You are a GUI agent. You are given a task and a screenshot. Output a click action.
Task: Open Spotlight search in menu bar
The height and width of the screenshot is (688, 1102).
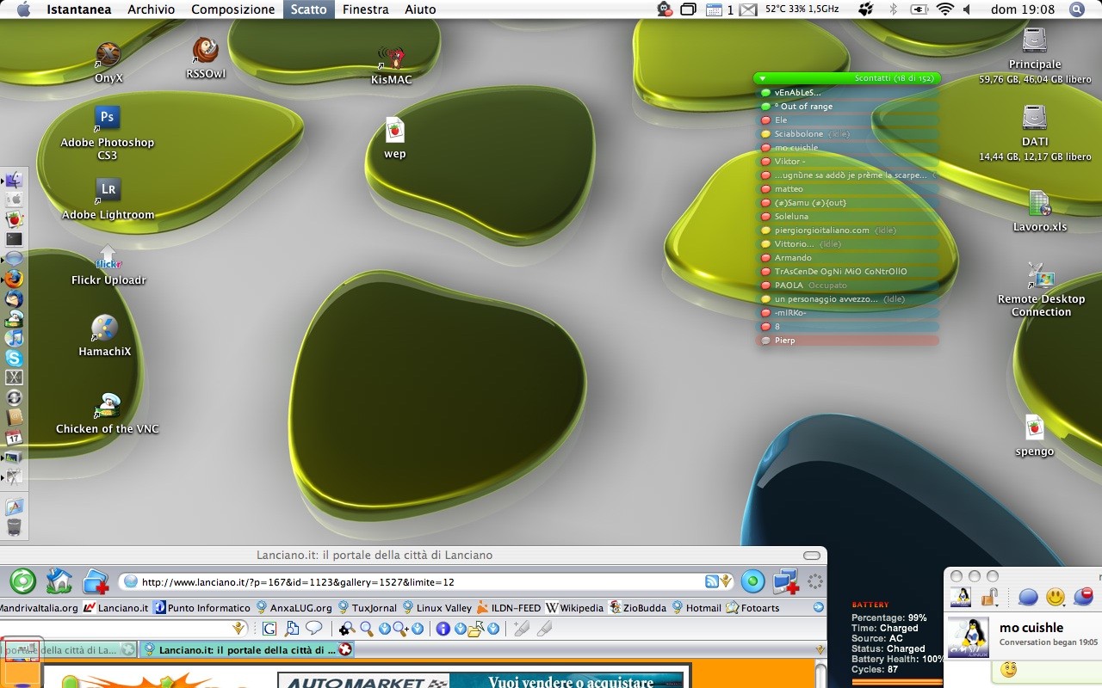tap(1077, 9)
